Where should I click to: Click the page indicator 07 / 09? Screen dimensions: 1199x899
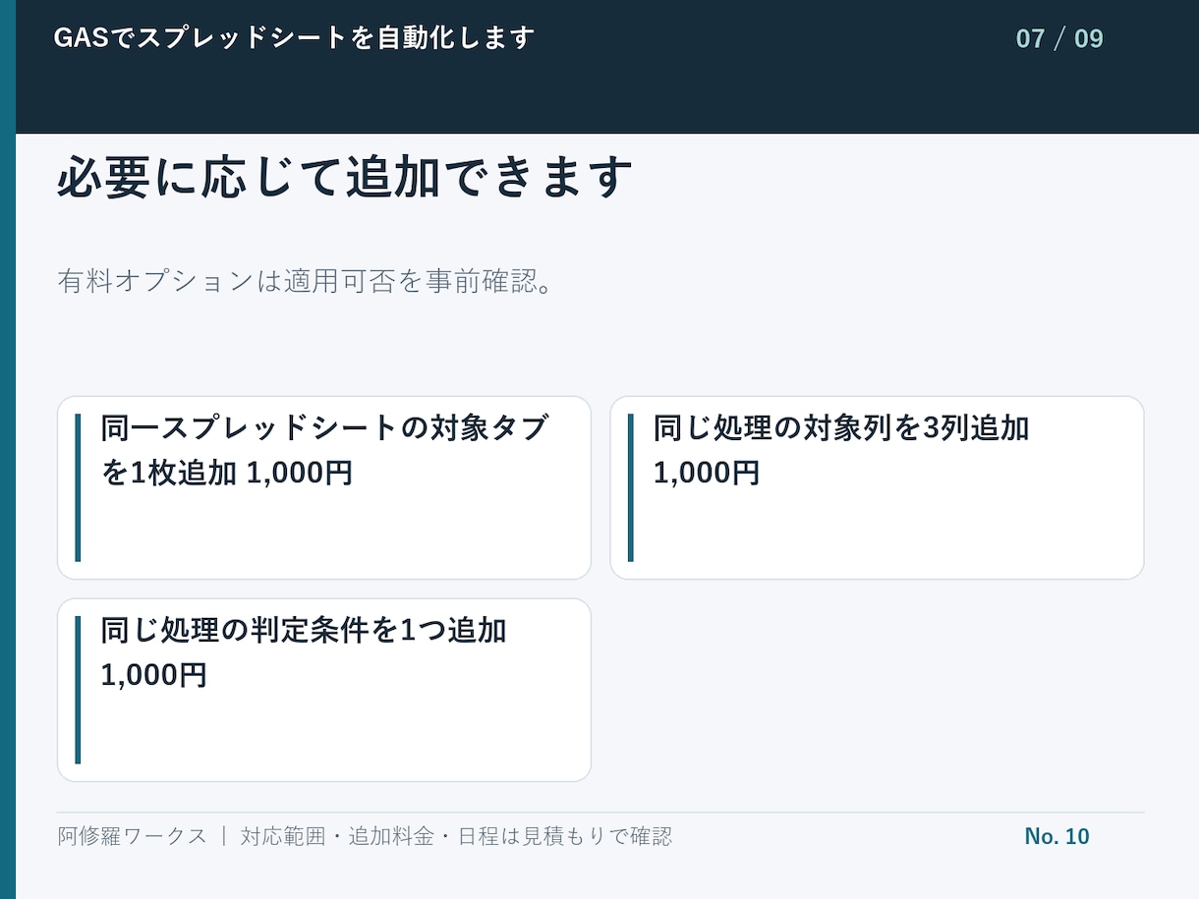point(1059,39)
